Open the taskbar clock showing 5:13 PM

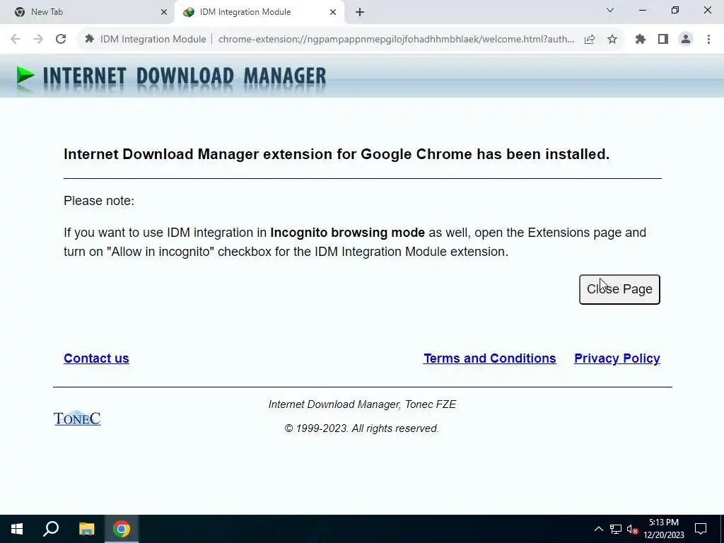click(664, 529)
